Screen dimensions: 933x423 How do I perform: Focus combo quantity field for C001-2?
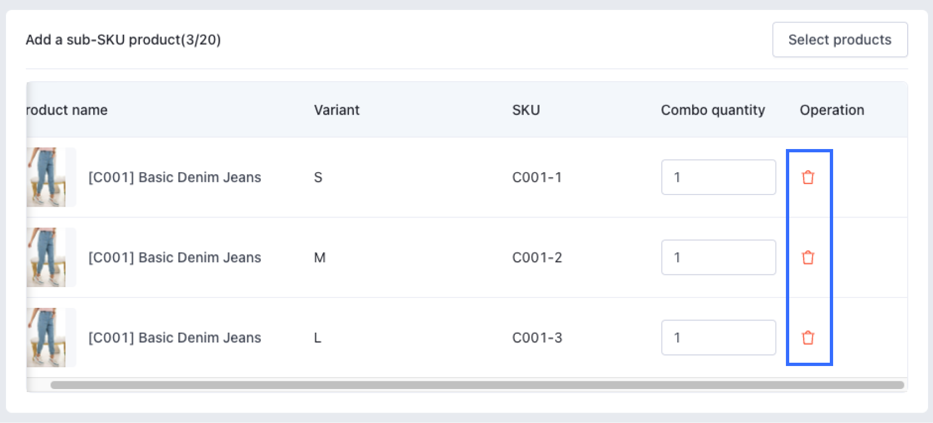click(718, 258)
